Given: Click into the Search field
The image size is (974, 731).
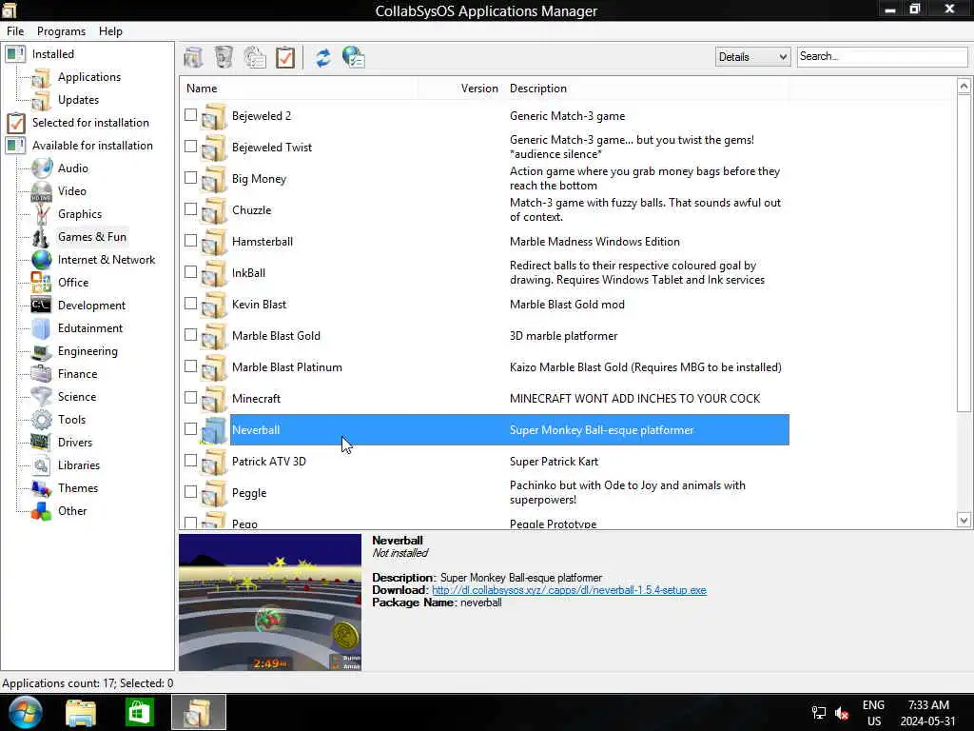Looking at the screenshot, I should click(x=882, y=56).
